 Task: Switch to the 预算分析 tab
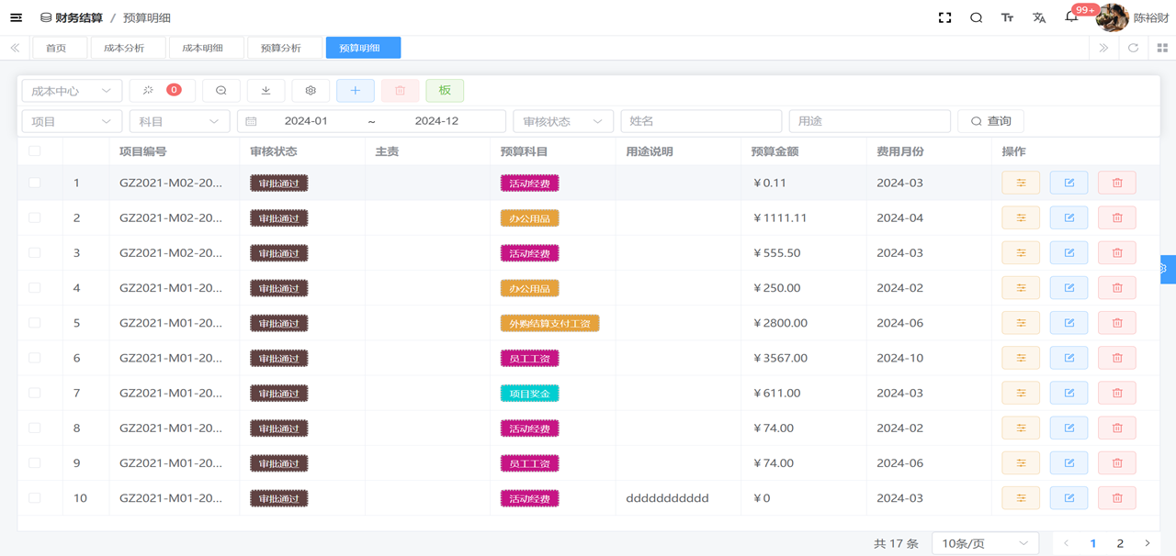(x=281, y=48)
